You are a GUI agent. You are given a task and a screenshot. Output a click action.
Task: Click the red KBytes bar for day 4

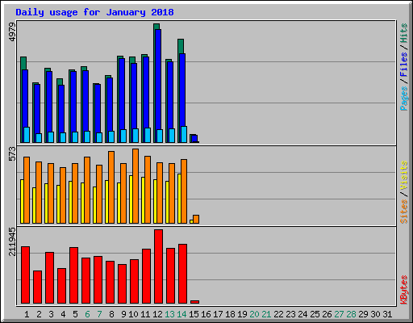pyautogui.click(x=61, y=286)
